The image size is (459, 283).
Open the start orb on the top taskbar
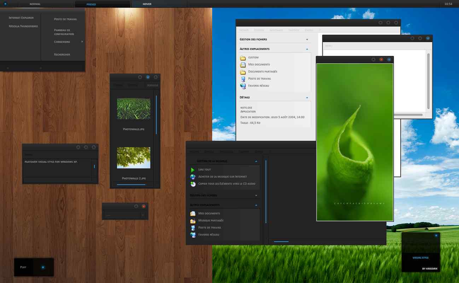[5, 4]
